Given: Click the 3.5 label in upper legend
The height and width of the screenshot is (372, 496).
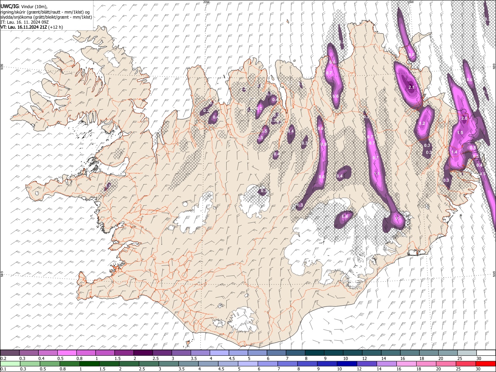Looking at the screenshot, I should (x=194, y=358).
